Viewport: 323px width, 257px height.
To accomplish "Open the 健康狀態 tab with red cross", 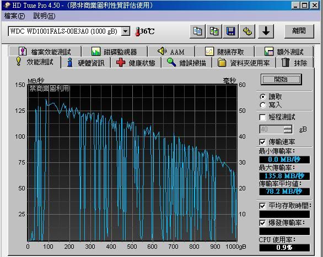I will point(136,63).
